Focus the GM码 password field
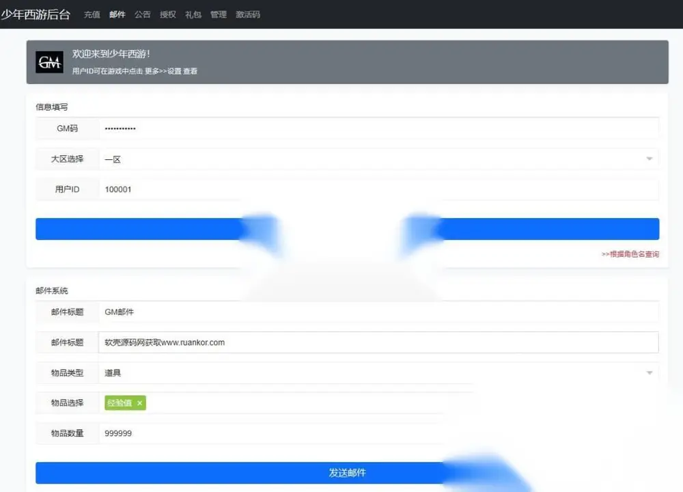Image resolution: width=683 pixels, height=492 pixels. coord(379,128)
